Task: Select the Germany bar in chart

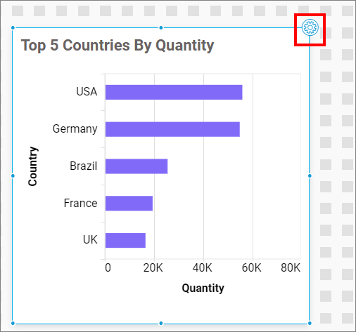Action: pos(172,129)
